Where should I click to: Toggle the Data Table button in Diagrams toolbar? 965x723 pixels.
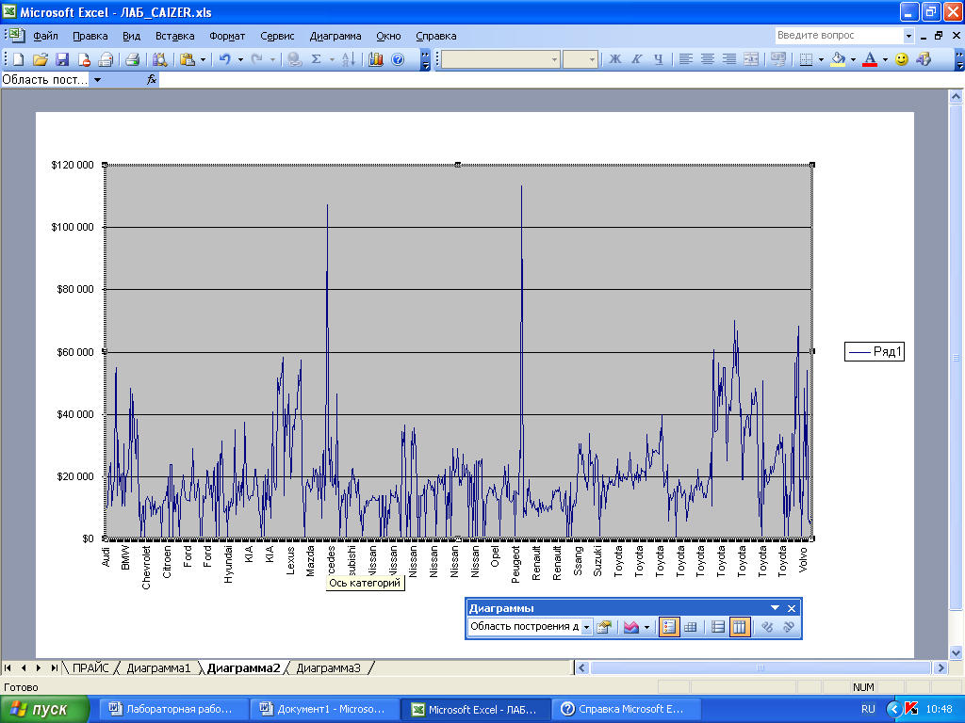coord(691,626)
